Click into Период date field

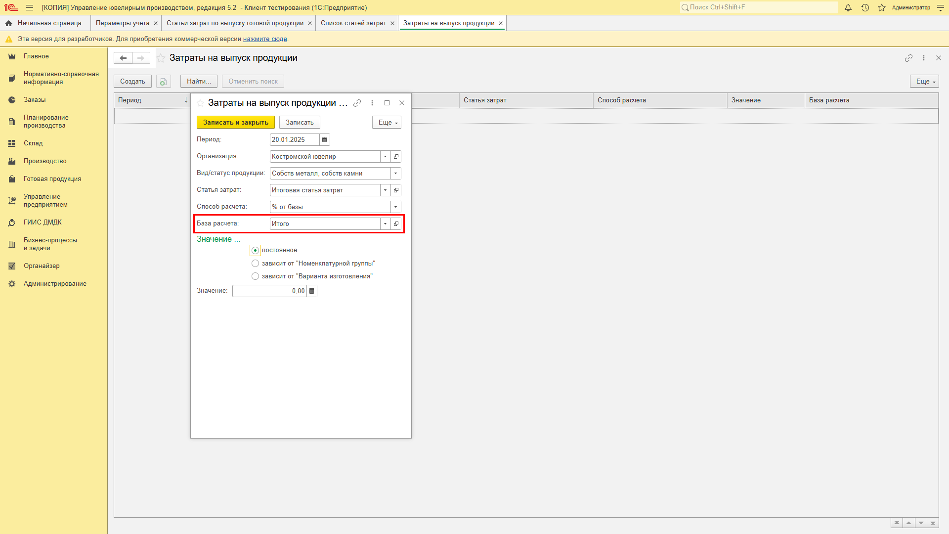295,140
